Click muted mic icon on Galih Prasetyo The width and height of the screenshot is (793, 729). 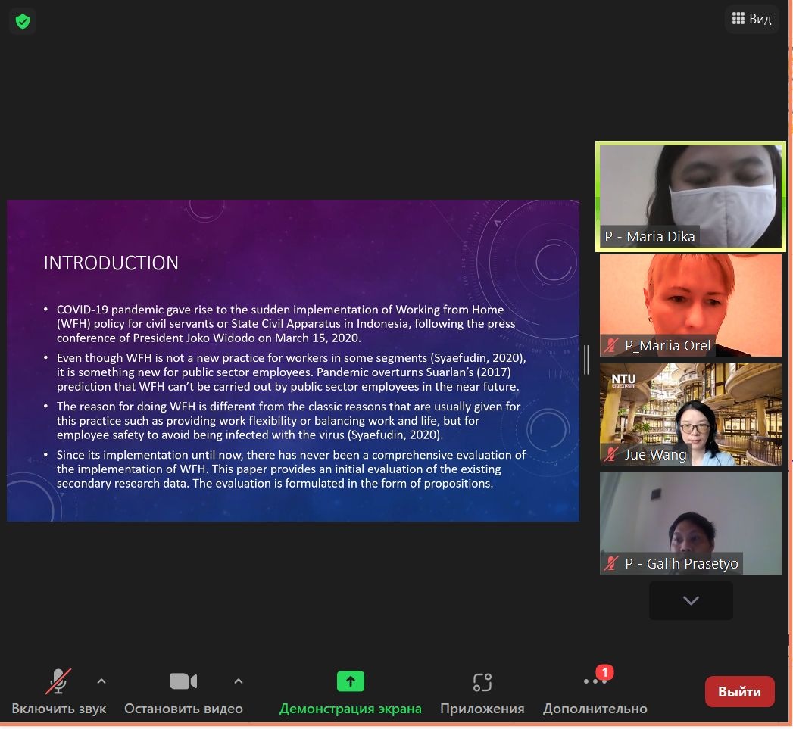click(611, 564)
